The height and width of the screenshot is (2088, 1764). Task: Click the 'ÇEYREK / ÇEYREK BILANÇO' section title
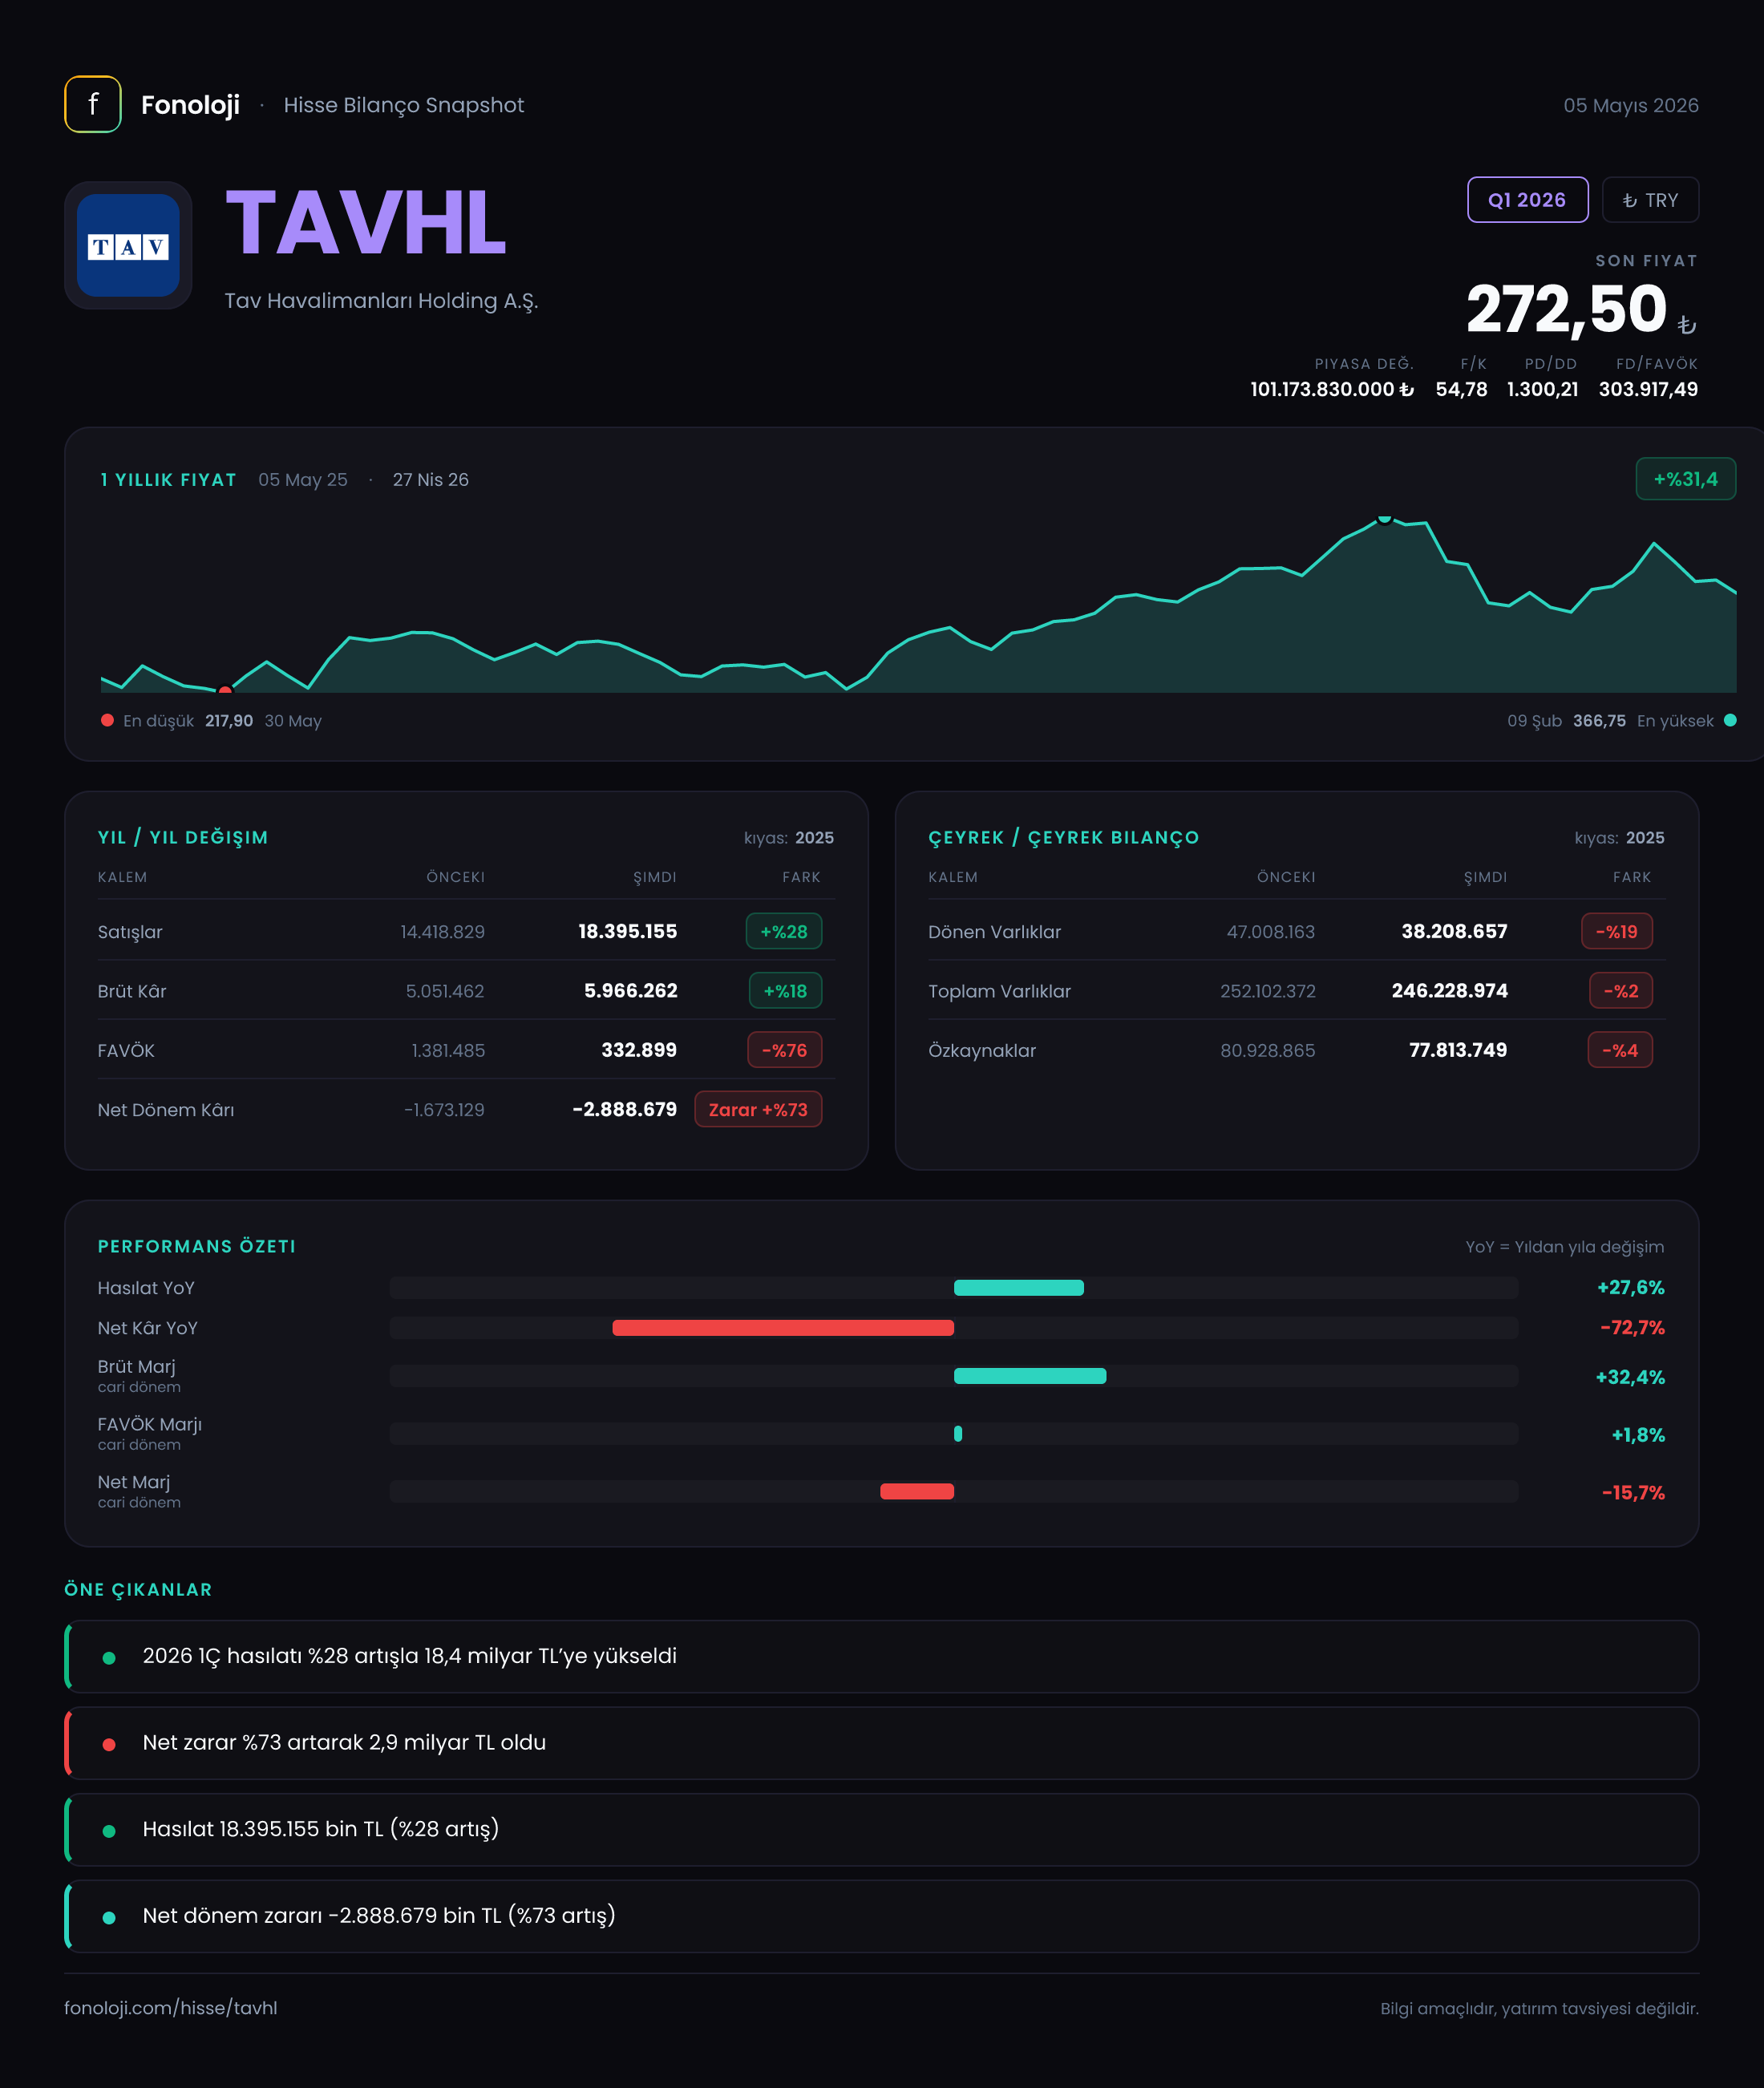point(1063,837)
